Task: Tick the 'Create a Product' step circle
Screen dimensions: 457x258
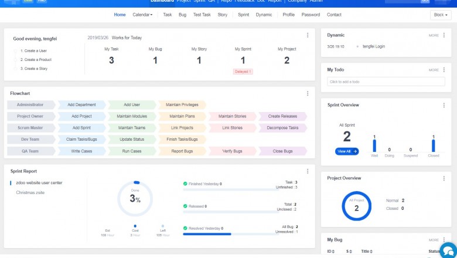Action: click(16, 60)
